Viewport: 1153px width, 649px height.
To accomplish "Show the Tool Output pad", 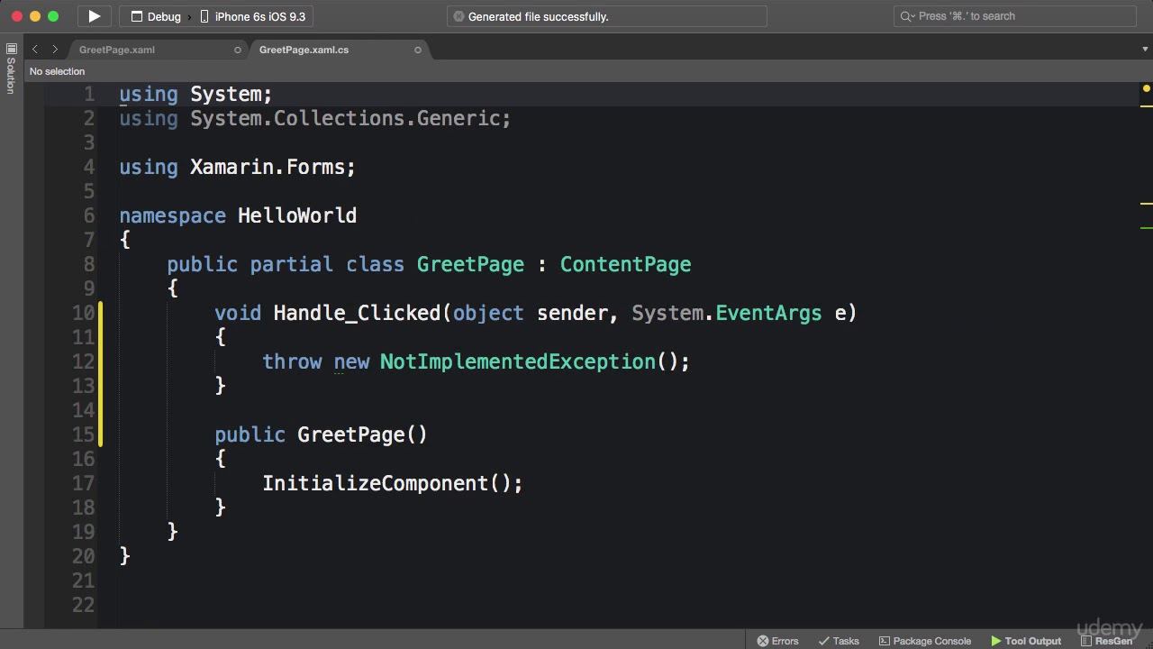I will click(1026, 641).
